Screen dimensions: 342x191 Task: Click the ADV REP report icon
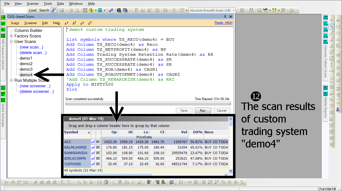click(326, 88)
